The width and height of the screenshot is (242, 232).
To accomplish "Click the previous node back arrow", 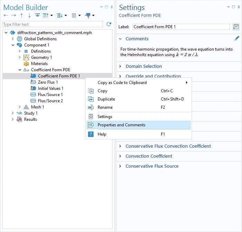I will pyautogui.click(x=6, y=15).
